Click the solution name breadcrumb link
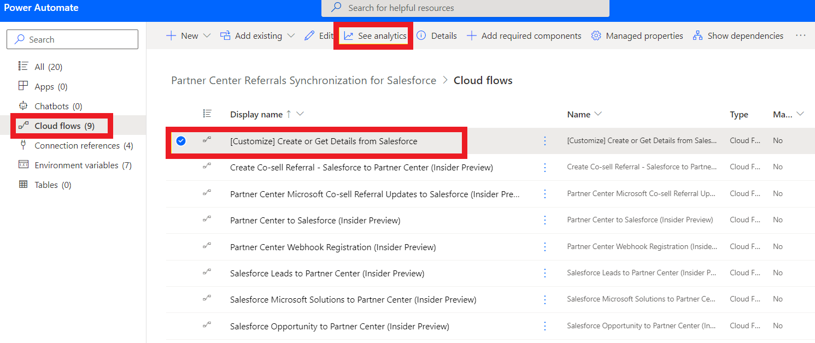Screen dimensions: 815x343 click(x=303, y=81)
